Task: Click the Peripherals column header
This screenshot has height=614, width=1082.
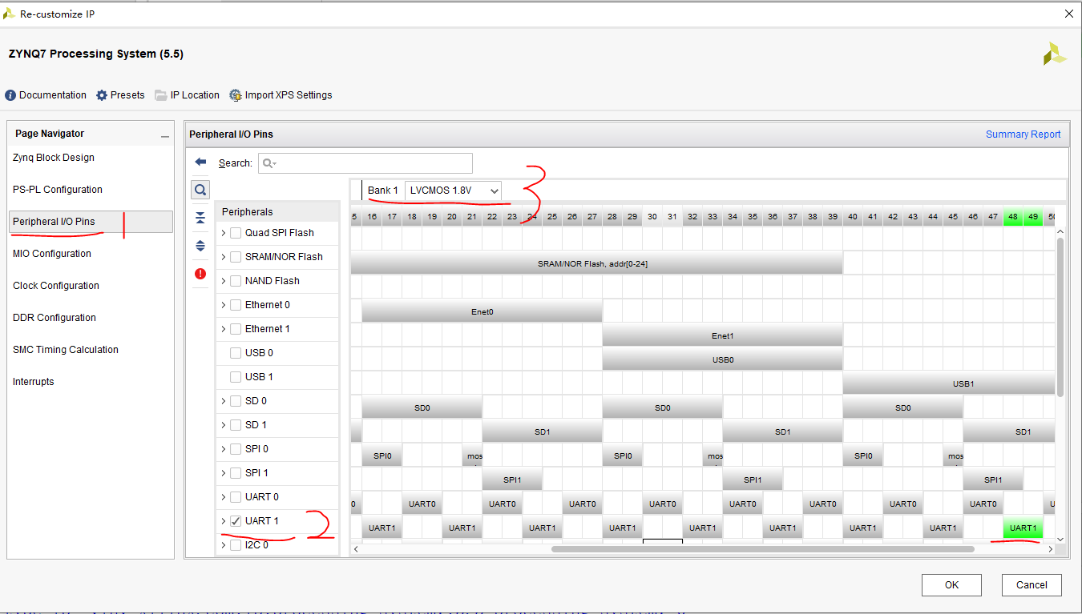Action: (277, 212)
